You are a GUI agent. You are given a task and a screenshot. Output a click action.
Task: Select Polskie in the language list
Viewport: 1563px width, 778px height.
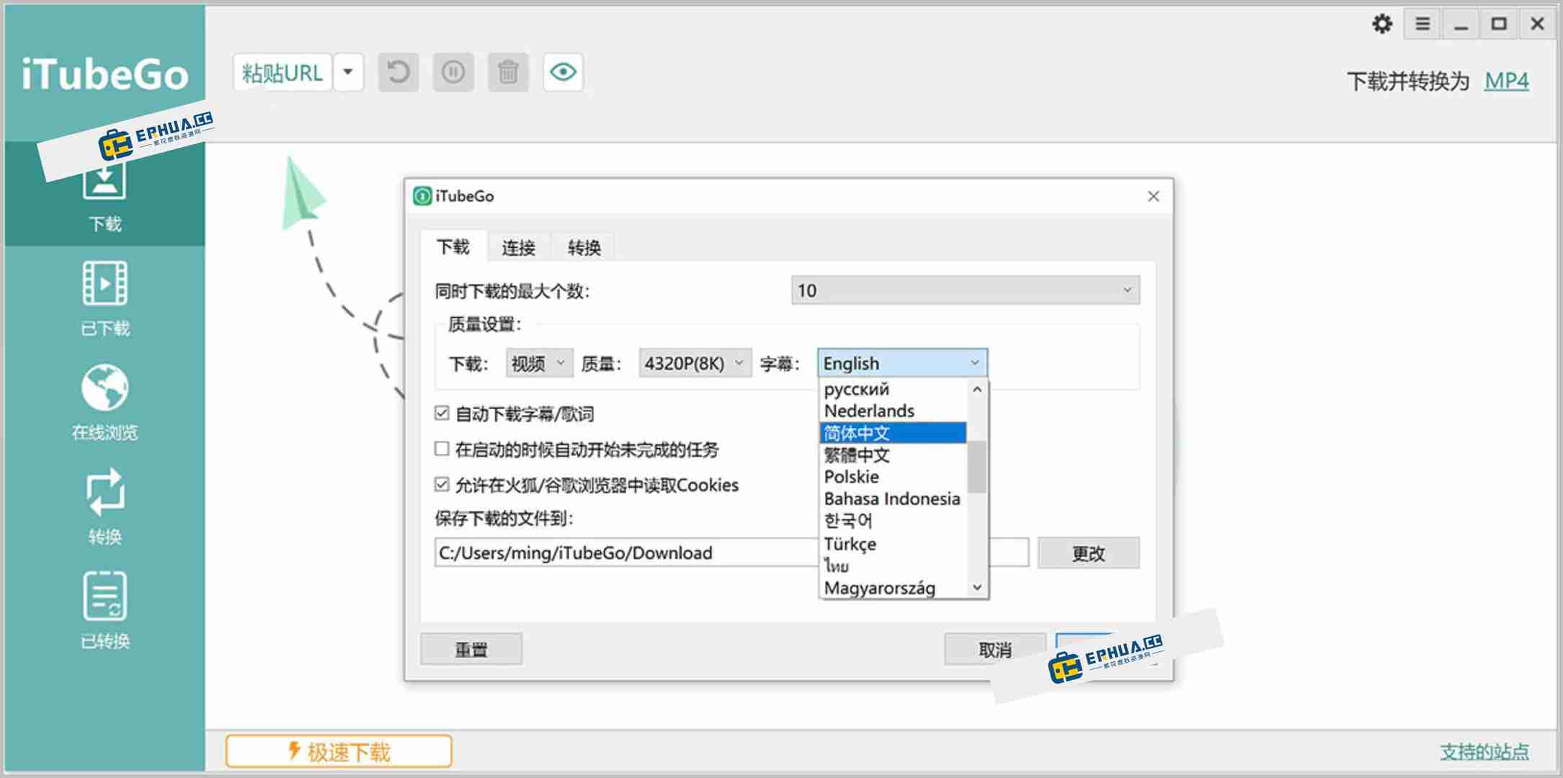coord(894,477)
